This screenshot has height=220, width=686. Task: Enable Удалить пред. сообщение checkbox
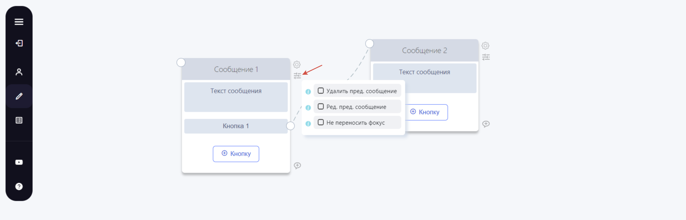(321, 91)
